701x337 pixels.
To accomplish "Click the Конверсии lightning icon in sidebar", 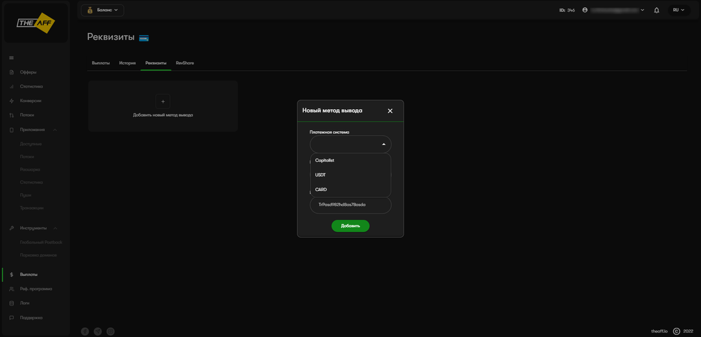I will [12, 101].
